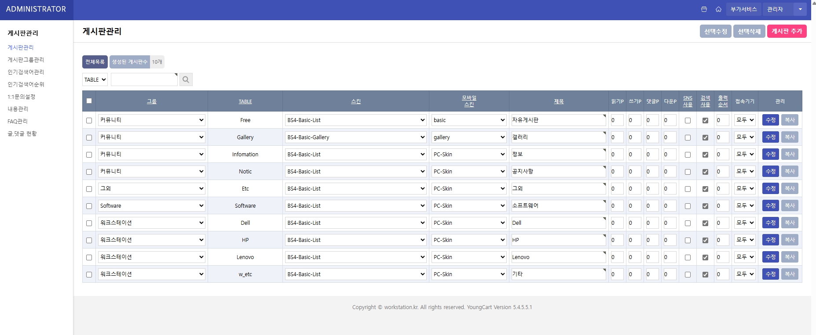816x335 pixels.
Task: Open the group dropdown in Software row
Action: click(x=151, y=206)
